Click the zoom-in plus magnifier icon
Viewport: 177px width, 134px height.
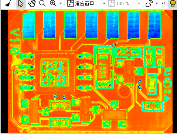point(53,3)
